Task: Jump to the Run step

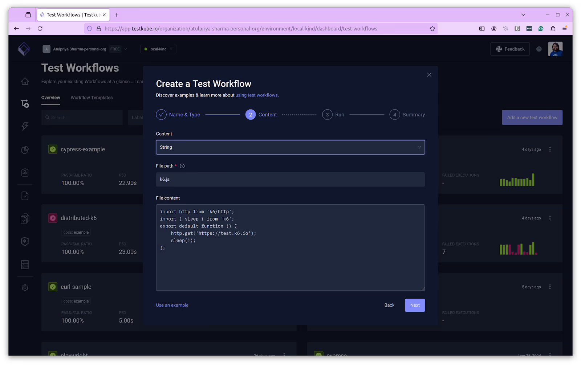Action: pyautogui.click(x=333, y=115)
